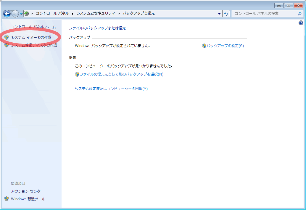This screenshot has width=306, height=210.
Task: Expand the arrow after コントロール パネル breadcrumb
Action: click(x=73, y=14)
